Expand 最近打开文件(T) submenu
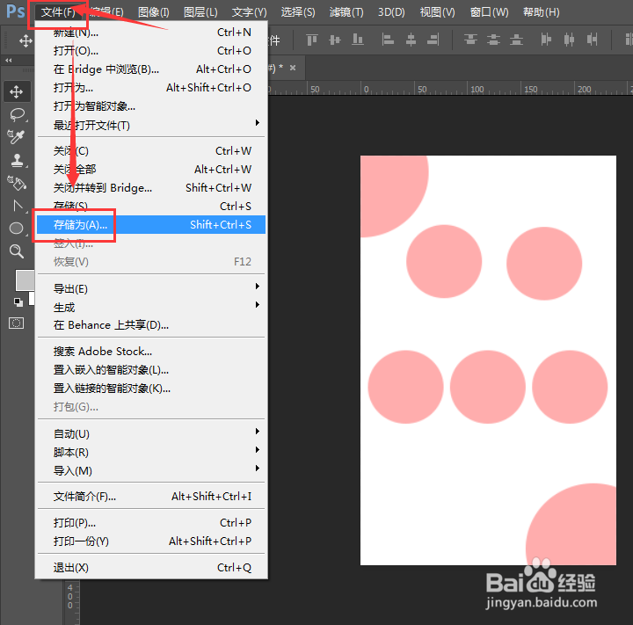This screenshot has height=625, width=633. [151, 125]
